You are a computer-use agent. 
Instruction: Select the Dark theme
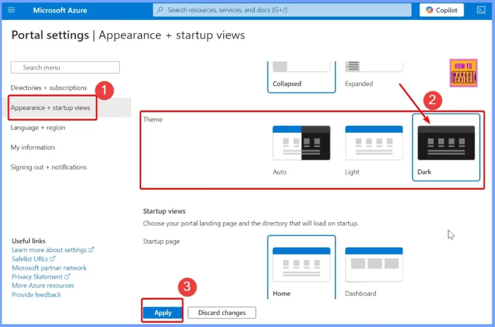[x=446, y=148]
